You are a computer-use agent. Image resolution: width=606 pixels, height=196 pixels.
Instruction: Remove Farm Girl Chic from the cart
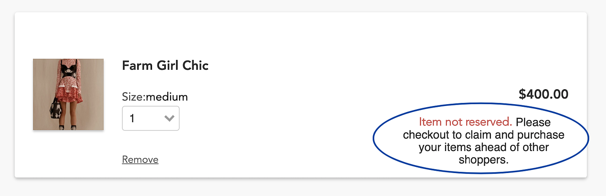coord(140,160)
